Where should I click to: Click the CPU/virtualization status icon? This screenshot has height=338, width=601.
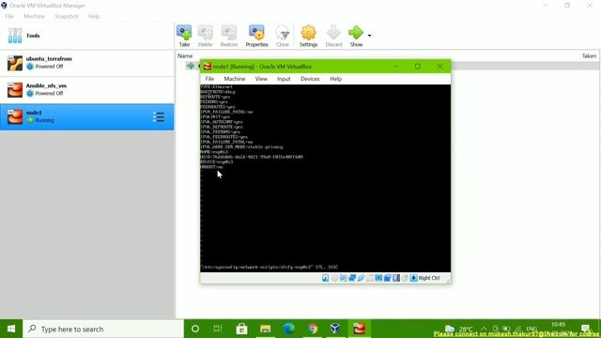[396, 278]
